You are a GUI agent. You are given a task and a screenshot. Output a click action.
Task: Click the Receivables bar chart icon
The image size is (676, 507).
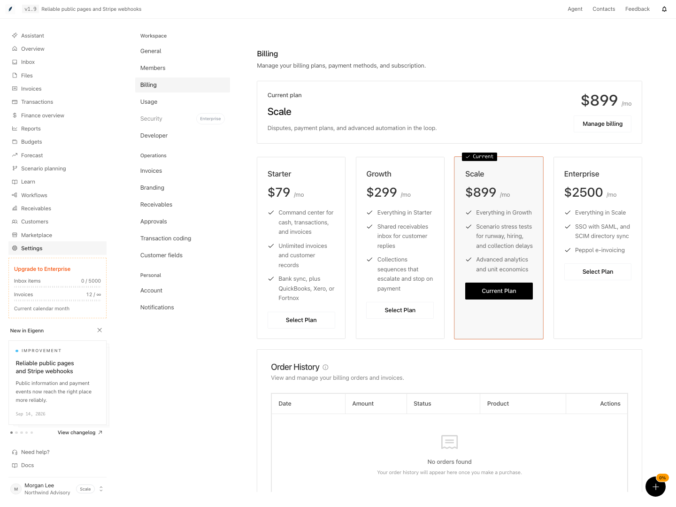coord(15,208)
